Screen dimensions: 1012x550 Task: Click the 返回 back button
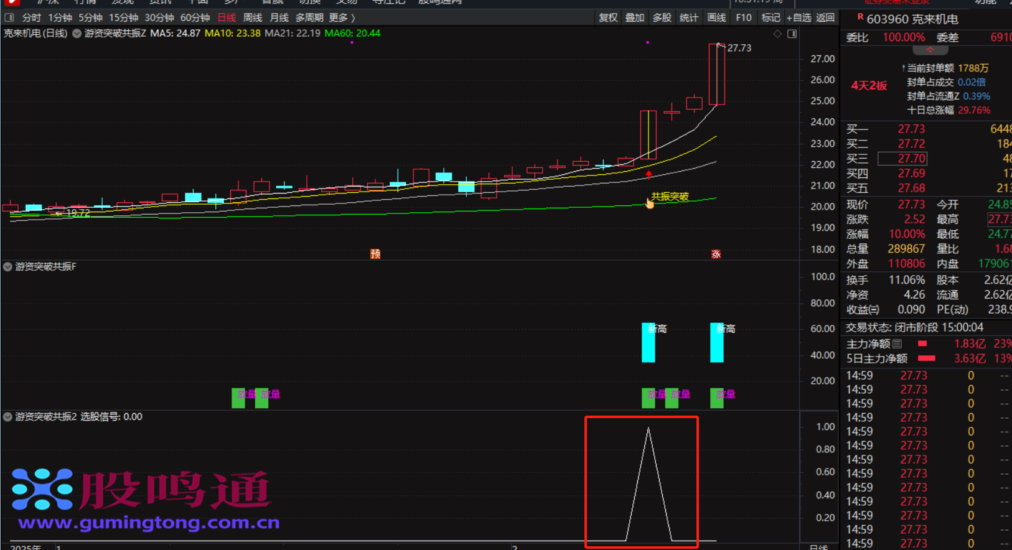pos(825,17)
